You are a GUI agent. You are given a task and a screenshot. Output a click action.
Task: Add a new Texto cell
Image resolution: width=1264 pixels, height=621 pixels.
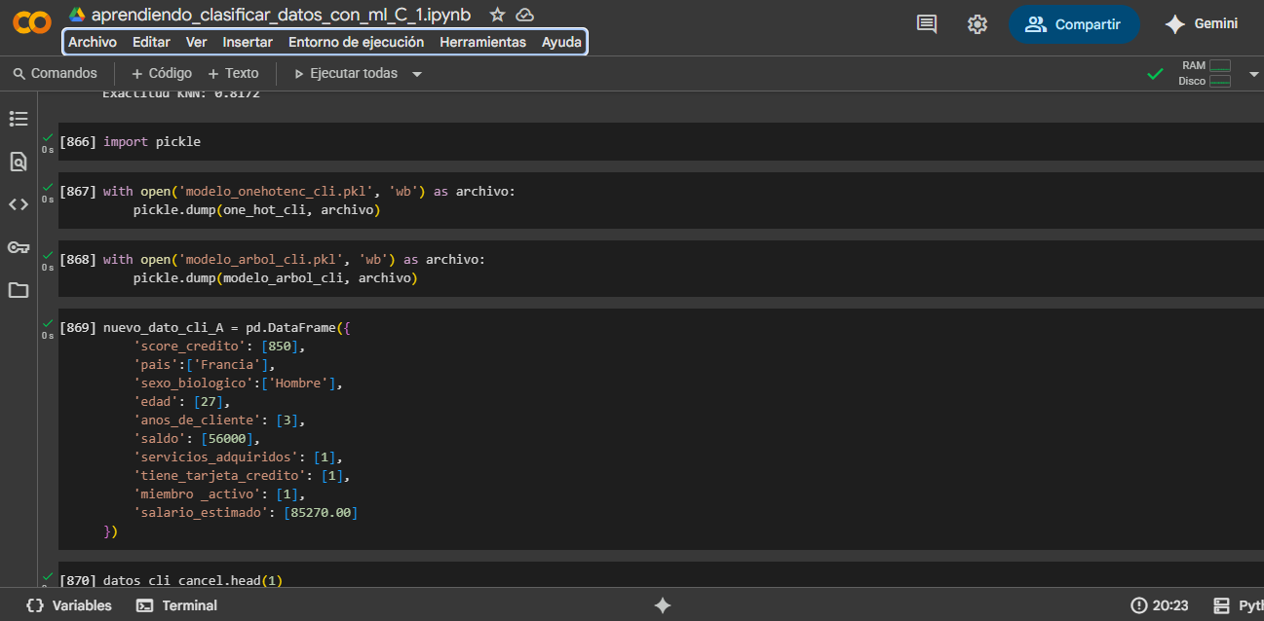[233, 73]
